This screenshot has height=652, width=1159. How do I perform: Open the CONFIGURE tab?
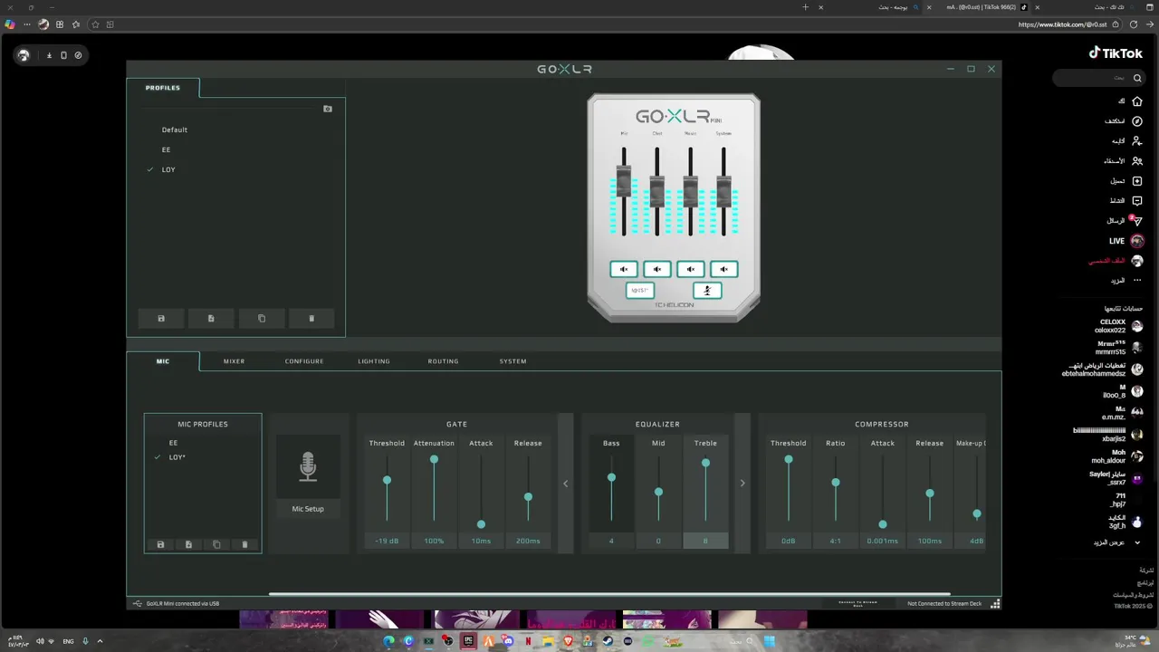tap(304, 361)
